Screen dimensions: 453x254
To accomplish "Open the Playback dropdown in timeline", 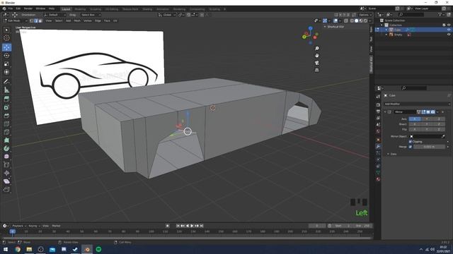I will pyautogui.click(x=19, y=226).
